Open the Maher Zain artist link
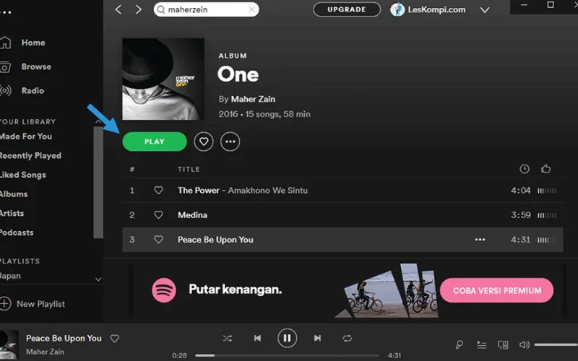Viewport: 578px width, 361px height. (x=253, y=99)
